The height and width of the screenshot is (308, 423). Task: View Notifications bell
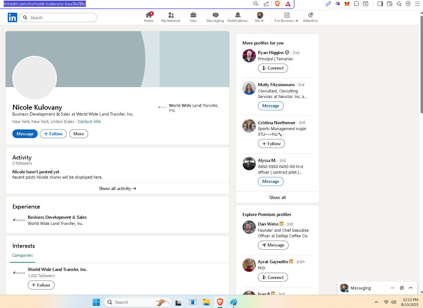(x=238, y=17)
